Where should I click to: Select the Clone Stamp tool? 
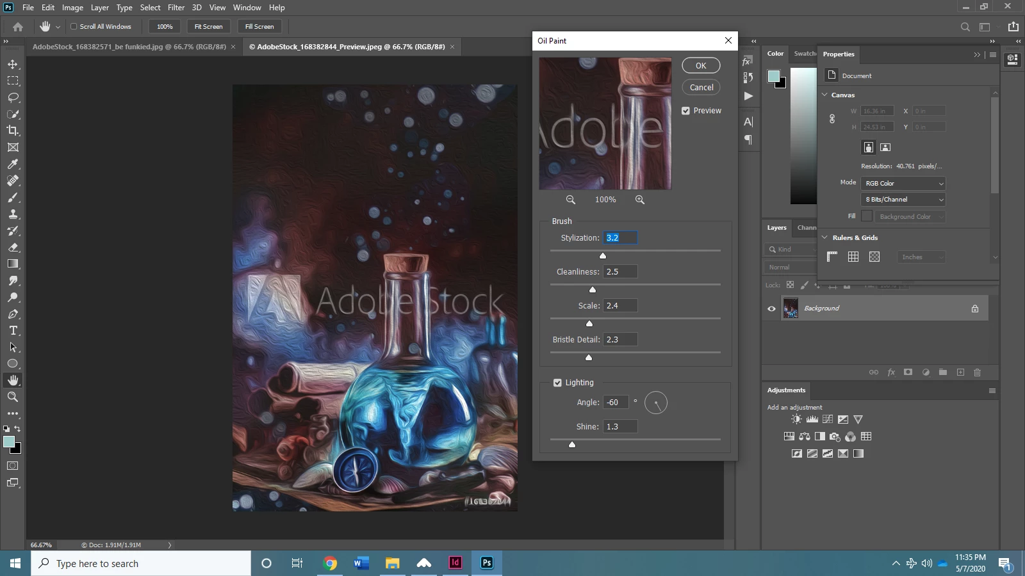pos(13,214)
